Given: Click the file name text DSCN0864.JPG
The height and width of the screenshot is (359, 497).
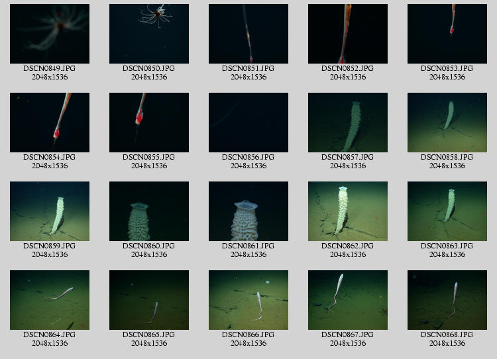Looking at the screenshot, I should tap(50, 334).
